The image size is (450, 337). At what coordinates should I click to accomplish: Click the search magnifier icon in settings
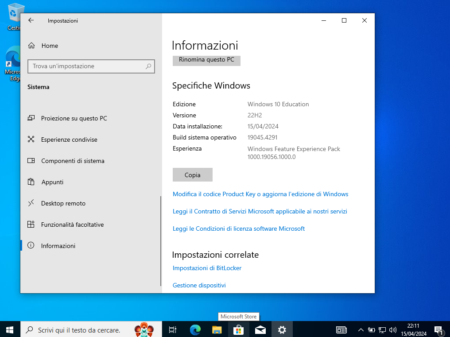click(148, 66)
